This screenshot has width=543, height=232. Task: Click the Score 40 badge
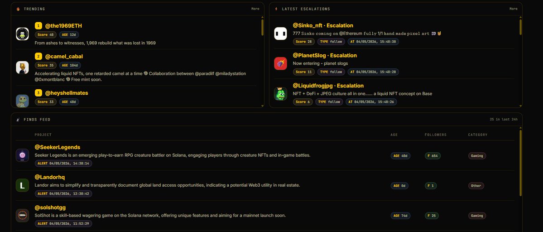click(x=46, y=34)
